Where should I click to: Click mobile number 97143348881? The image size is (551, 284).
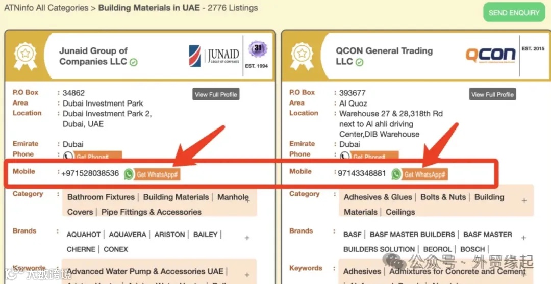pos(362,173)
